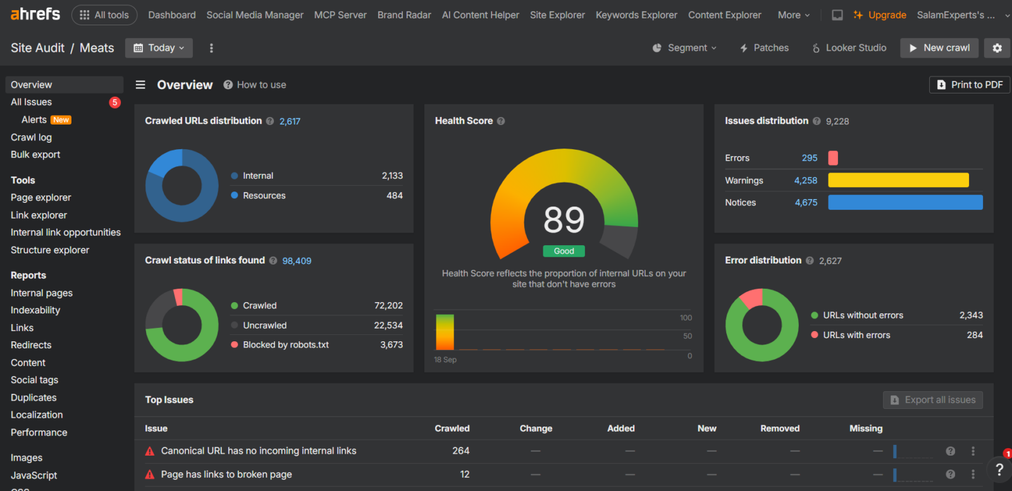
Task: Open the Today date dropdown
Action: [x=159, y=48]
